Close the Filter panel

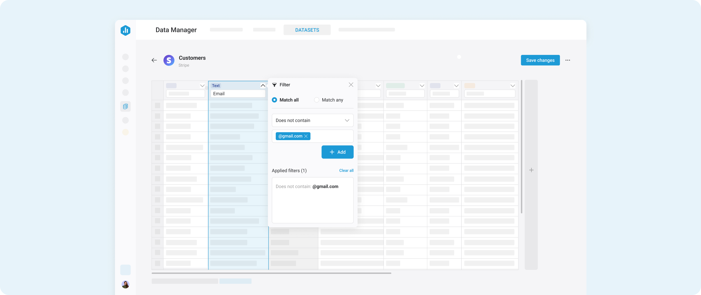(351, 85)
